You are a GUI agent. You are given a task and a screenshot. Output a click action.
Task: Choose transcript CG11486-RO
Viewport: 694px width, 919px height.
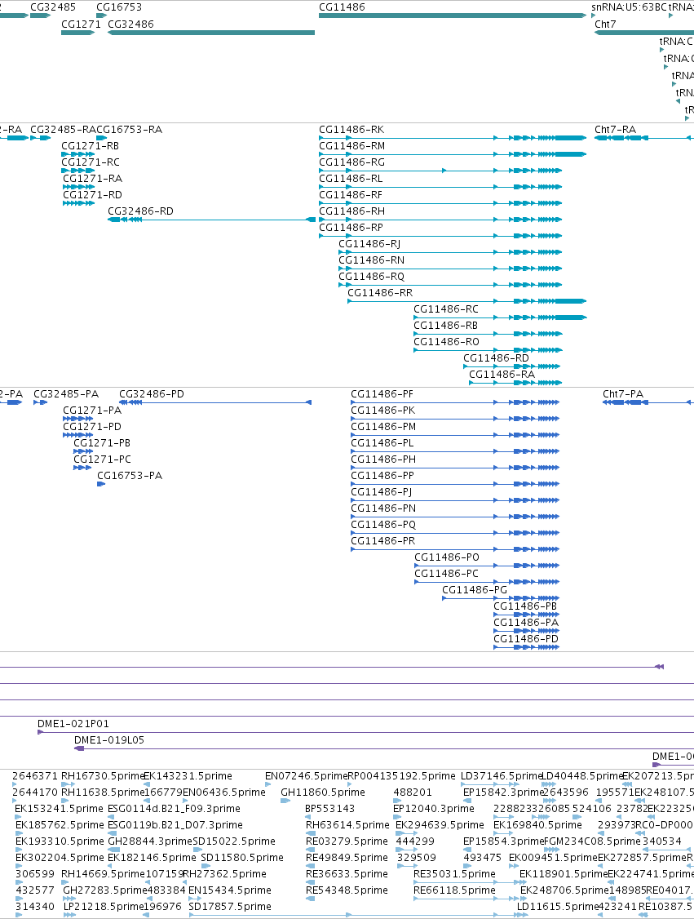coord(446,342)
